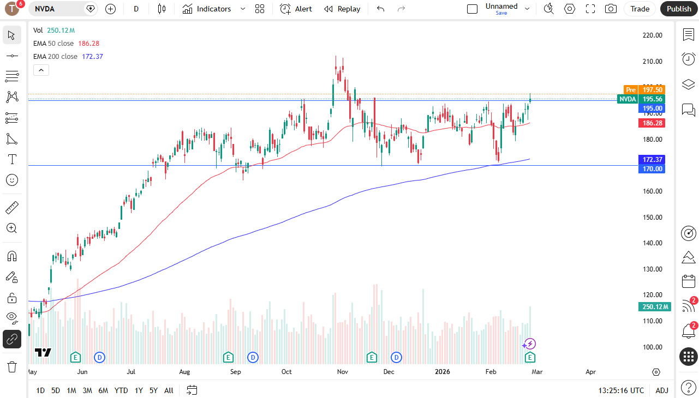
Task: Open the Indicators dialog
Action: click(x=207, y=9)
